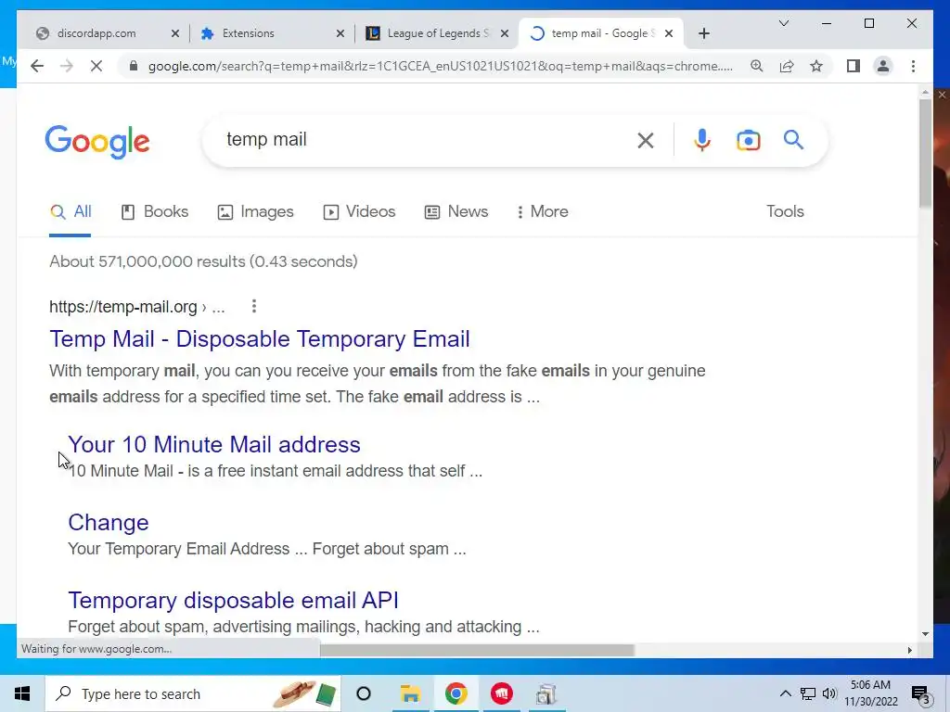View site information via the lock icon
Viewport: 950px width, 712px height.
click(134, 66)
